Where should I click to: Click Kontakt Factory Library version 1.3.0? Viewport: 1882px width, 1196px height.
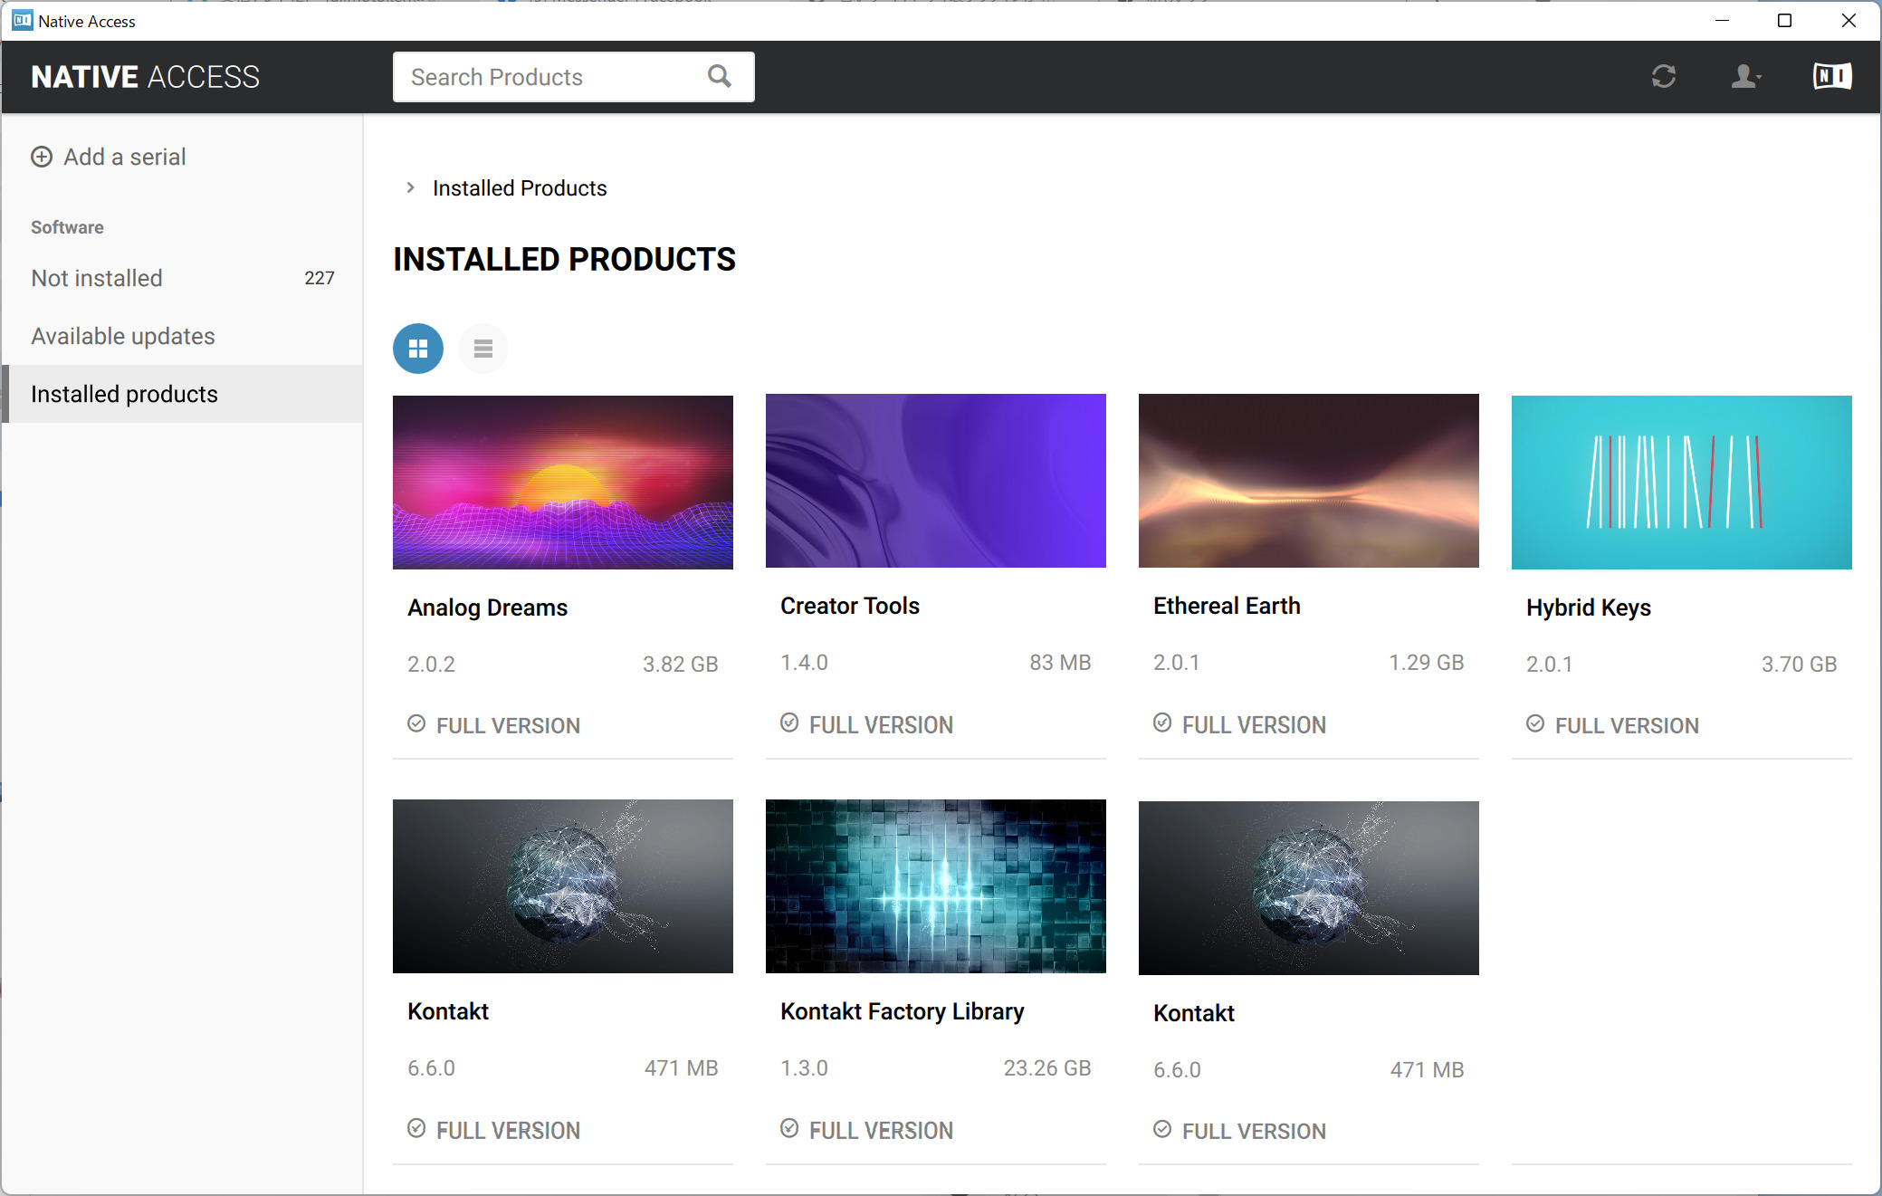tap(804, 1068)
